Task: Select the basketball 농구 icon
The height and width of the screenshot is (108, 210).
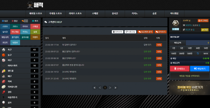Action: pos(4,55)
